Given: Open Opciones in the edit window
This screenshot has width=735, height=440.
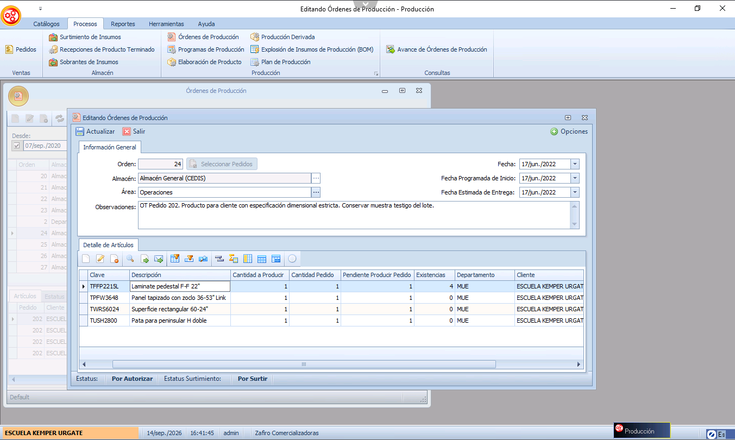Looking at the screenshot, I should [x=569, y=131].
